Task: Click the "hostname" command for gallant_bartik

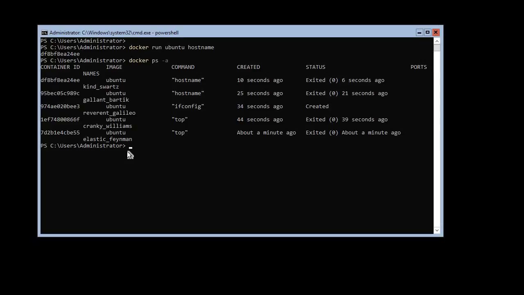Action: (x=188, y=93)
